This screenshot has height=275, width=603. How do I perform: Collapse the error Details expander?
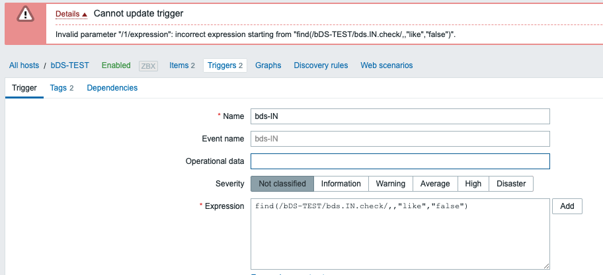coord(71,14)
